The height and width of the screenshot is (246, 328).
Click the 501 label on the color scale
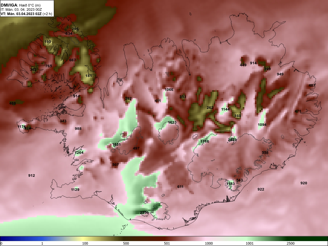point(167,243)
